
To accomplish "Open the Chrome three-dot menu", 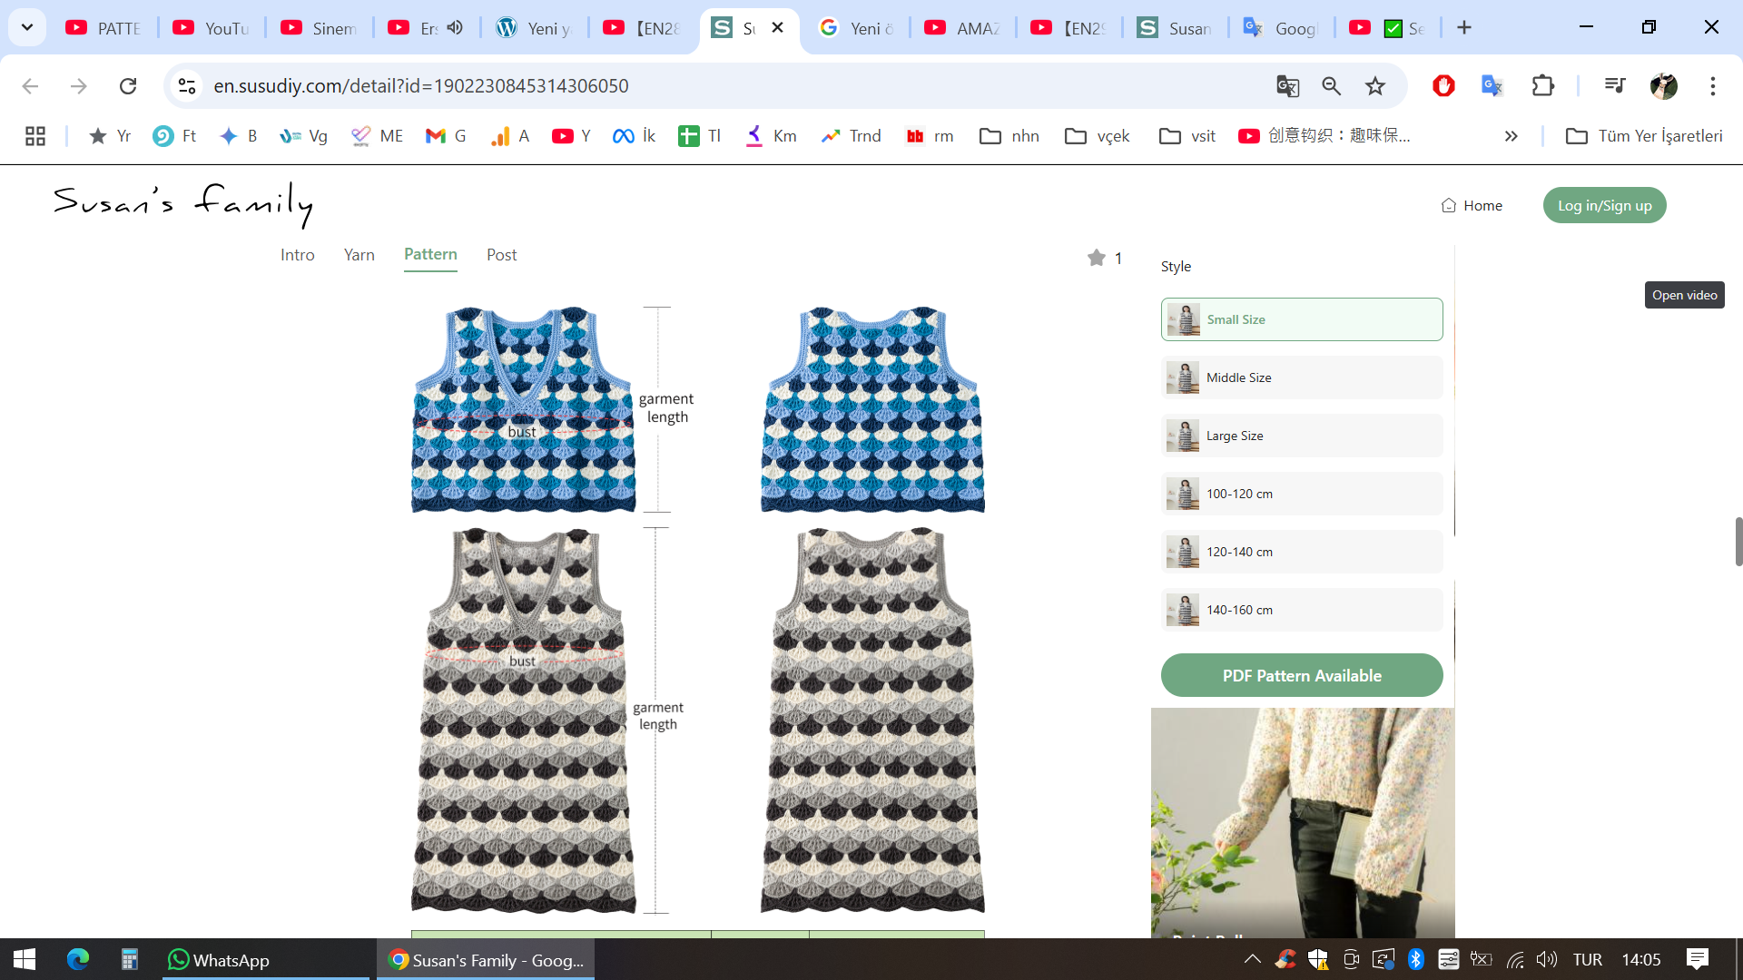I will pyautogui.click(x=1712, y=86).
